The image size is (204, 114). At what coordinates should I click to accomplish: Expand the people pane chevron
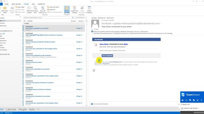pos(179,104)
